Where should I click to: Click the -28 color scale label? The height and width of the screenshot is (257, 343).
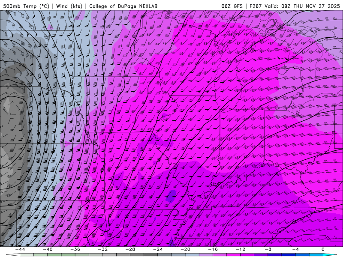pos(130,249)
